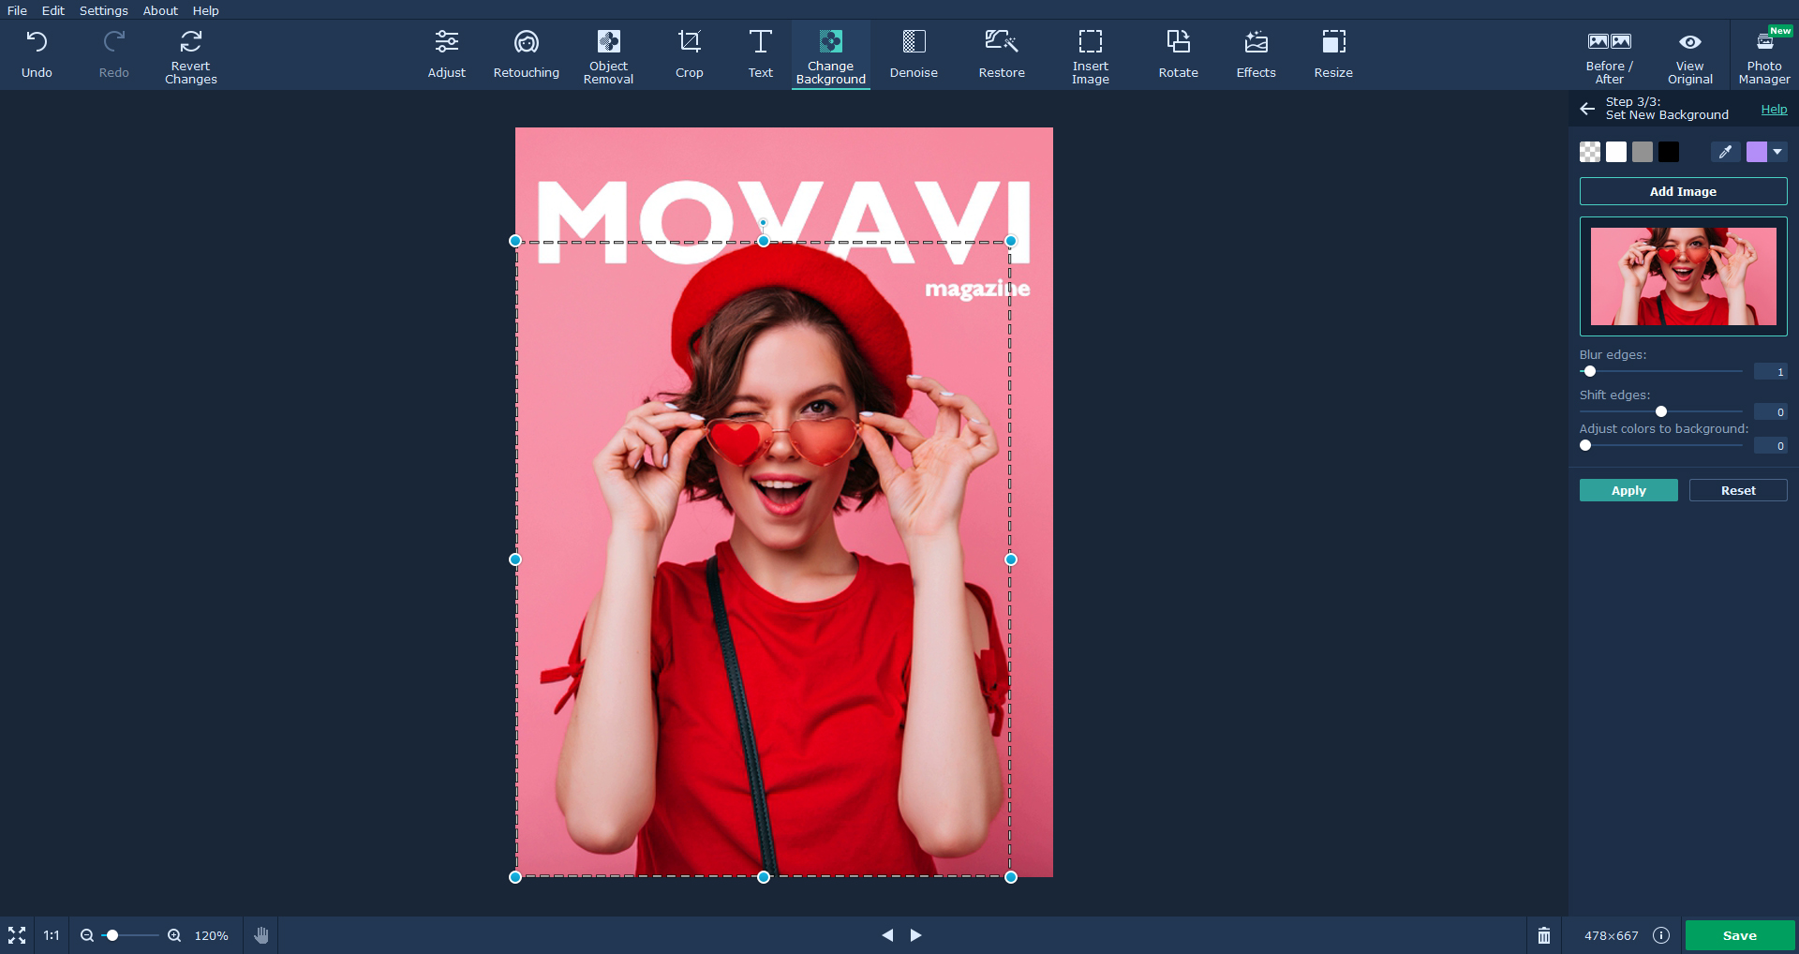
Task: Open the Edit menu
Action: (x=52, y=10)
